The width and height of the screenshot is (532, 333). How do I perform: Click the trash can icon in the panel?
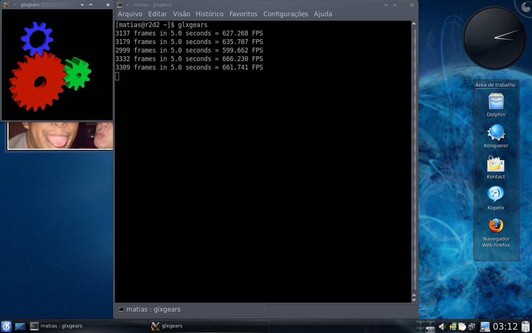pos(525,326)
